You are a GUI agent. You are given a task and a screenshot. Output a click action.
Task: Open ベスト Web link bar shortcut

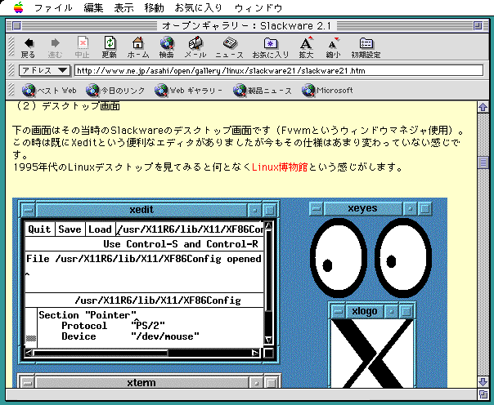coord(49,91)
